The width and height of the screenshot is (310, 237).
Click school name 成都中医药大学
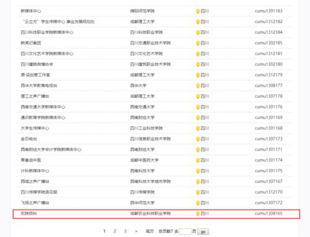(144, 160)
